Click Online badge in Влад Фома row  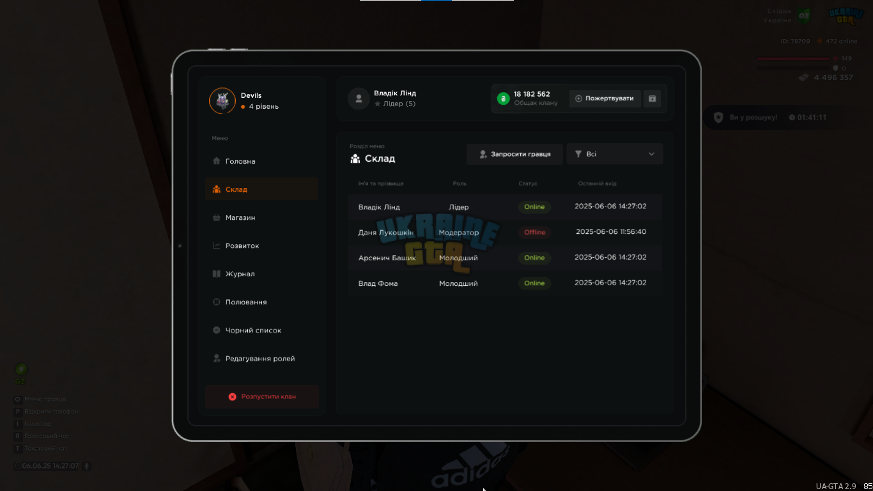[x=534, y=283]
